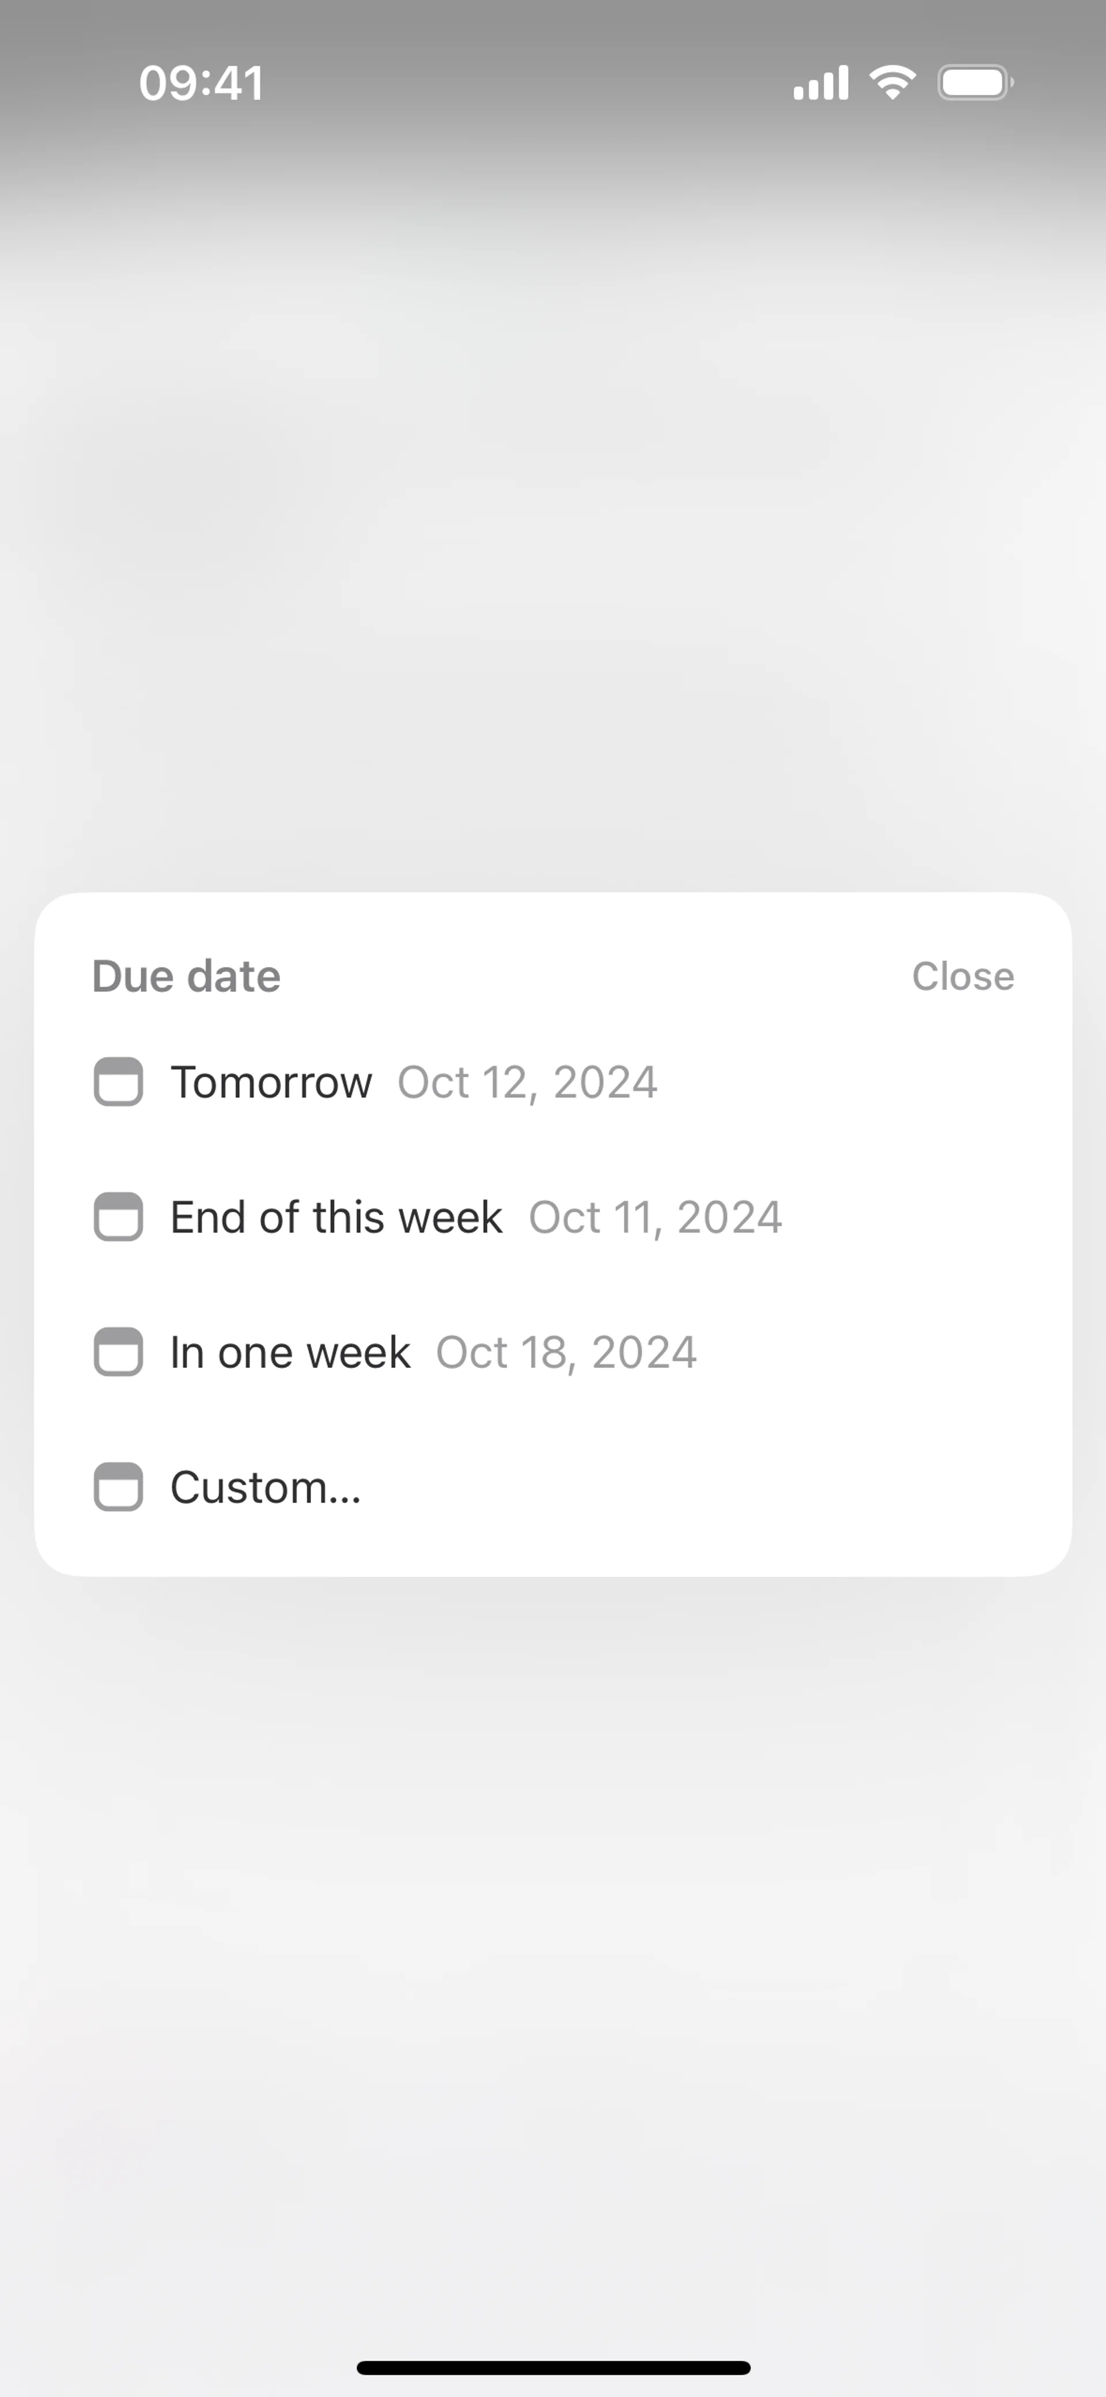Choose the End of this week option
Screen dimensions: 1106x2397
point(336,1217)
